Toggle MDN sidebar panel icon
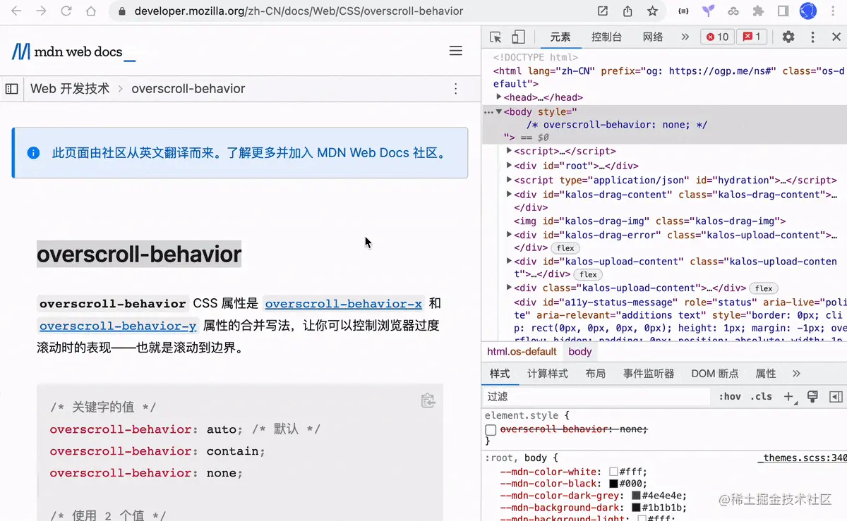The height and width of the screenshot is (521, 847). tap(12, 89)
